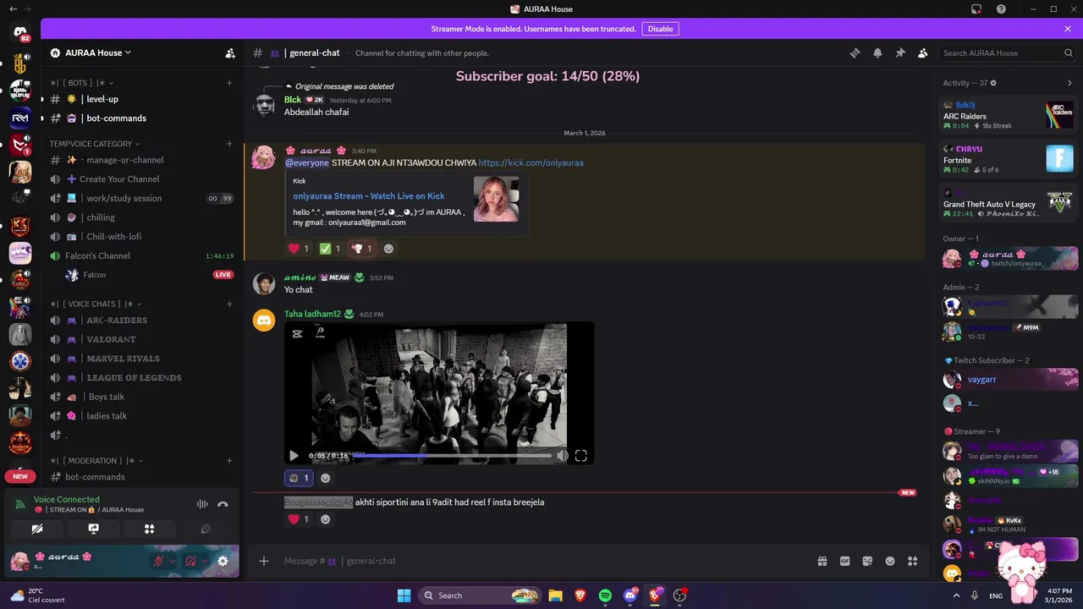Click the message input for general-chat

[x=541, y=561]
